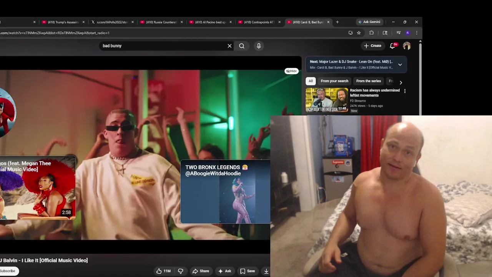Close the Trump's Assassin tab

coord(83,22)
